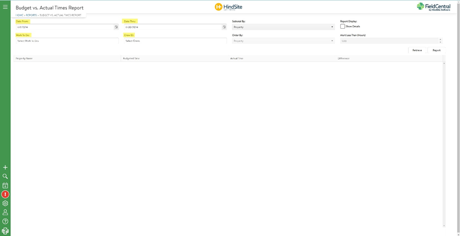460x236 pixels.
Task: Open the Date Thru calendar picker
Action: click(x=224, y=27)
